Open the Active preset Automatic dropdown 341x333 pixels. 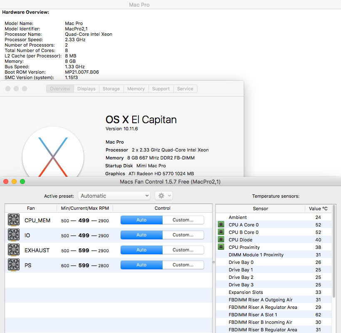pyautogui.click(x=114, y=196)
